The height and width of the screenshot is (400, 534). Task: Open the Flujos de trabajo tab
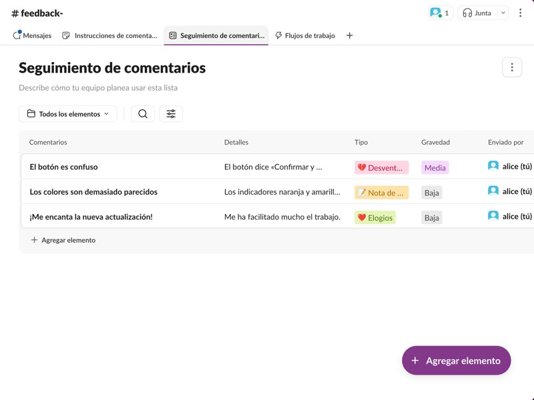click(305, 35)
